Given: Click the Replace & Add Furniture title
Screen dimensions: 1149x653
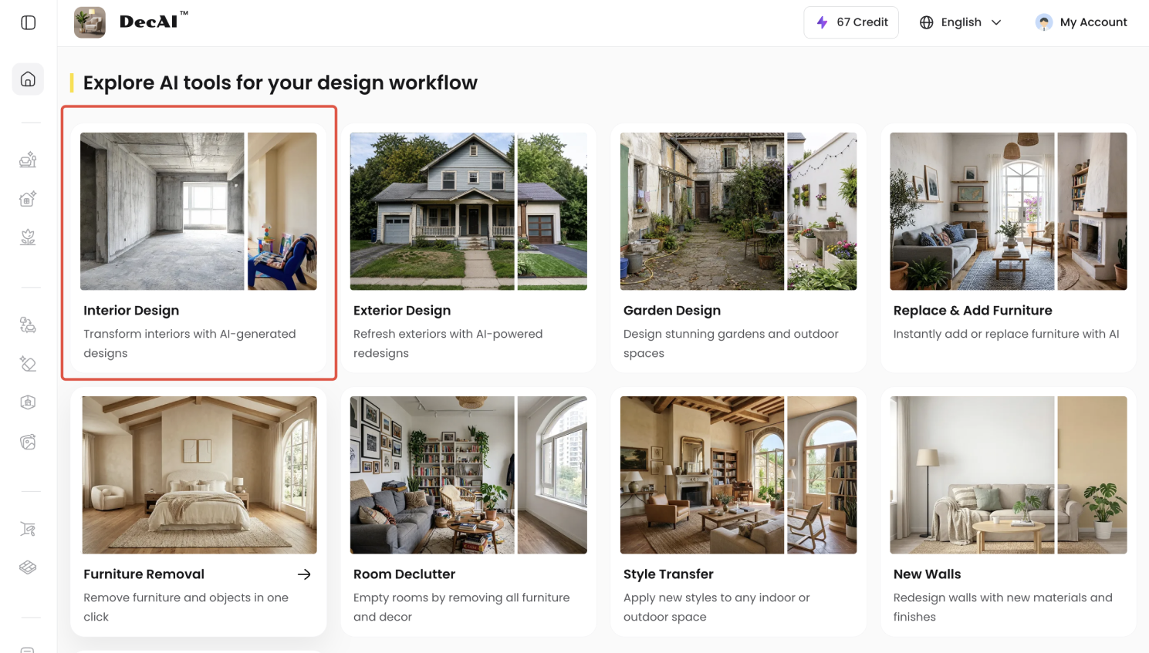Looking at the screenshot, I should coord(972,311).
